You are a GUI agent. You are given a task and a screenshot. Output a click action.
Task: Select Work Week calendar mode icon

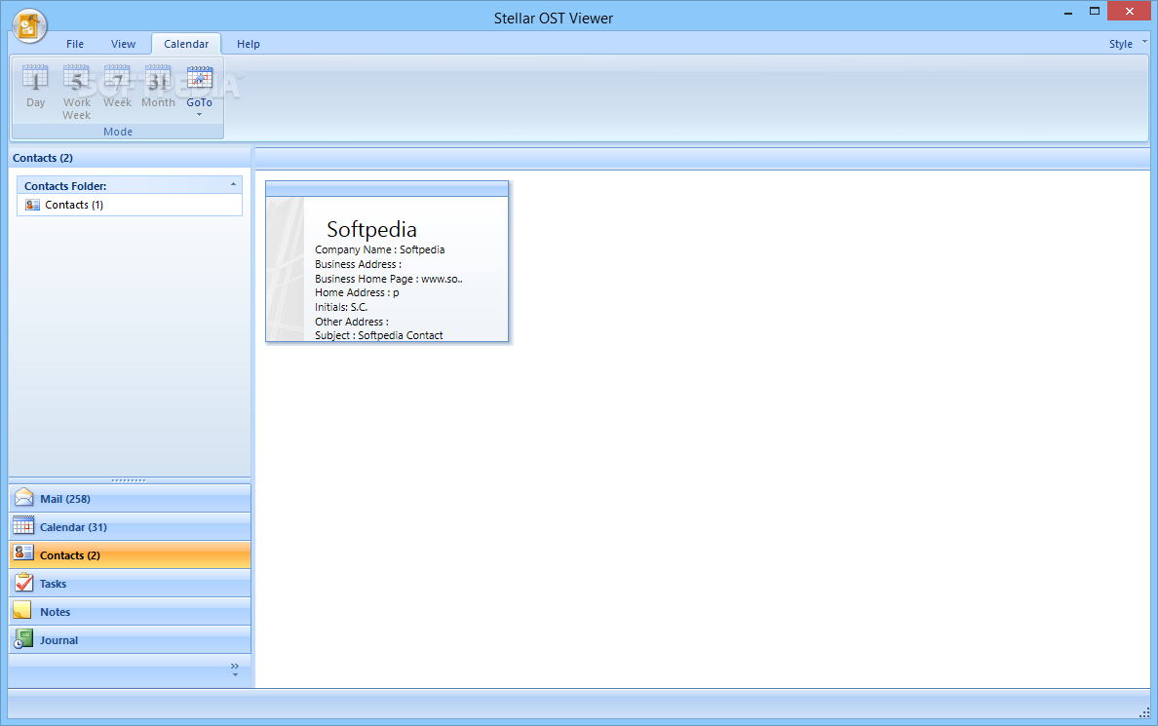(76, 77)
